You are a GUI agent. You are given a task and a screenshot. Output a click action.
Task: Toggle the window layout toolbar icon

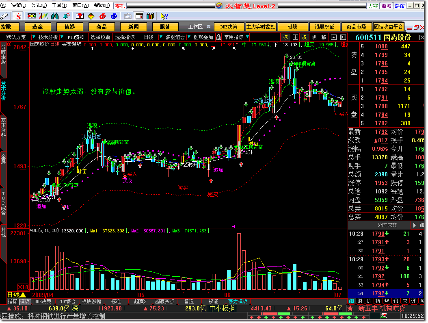click(139, 16)
